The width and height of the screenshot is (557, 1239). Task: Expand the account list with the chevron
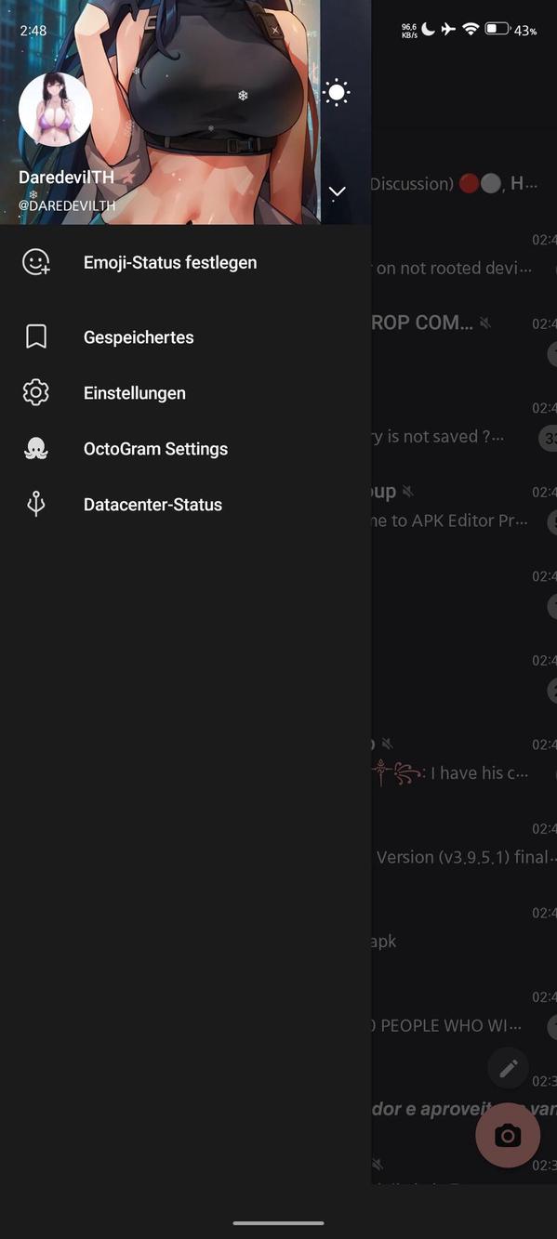click(337, 191)
